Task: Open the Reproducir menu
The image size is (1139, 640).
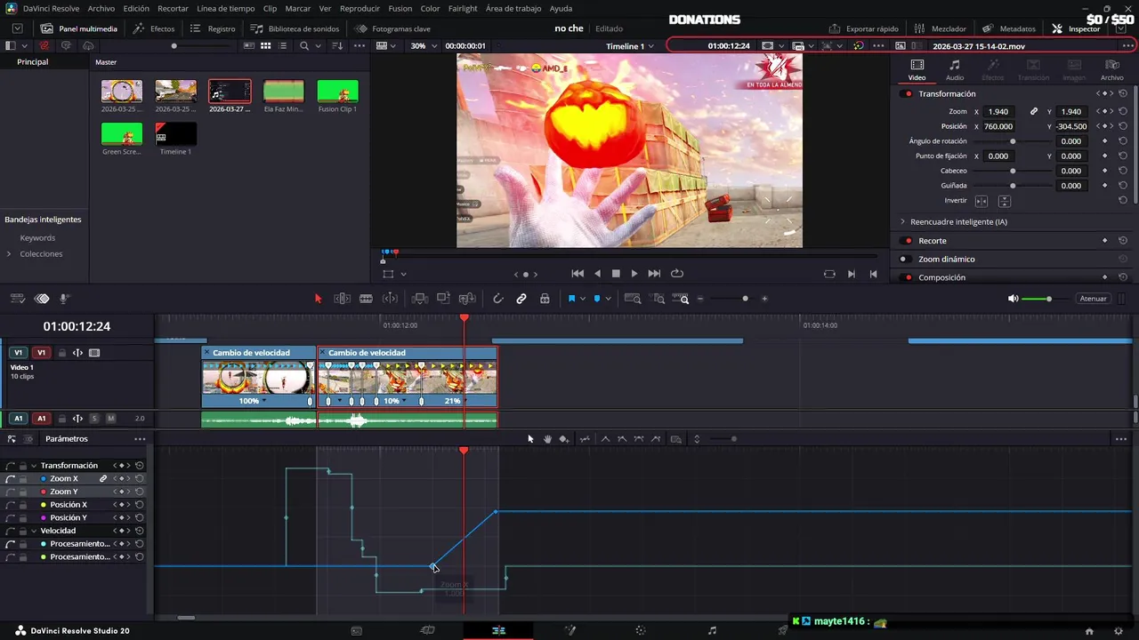Action: pyautogui.click(x=359, y=8)
